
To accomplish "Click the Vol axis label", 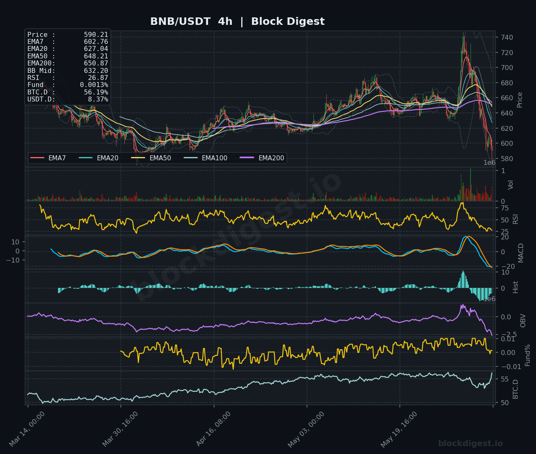I will [x=511, y=185].
